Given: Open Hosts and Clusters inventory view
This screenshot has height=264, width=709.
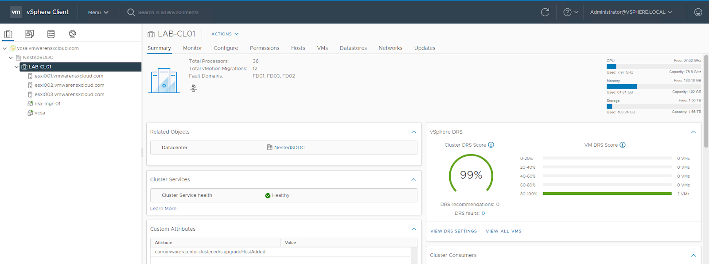Looking at the screenshot, I should (8, 34).
